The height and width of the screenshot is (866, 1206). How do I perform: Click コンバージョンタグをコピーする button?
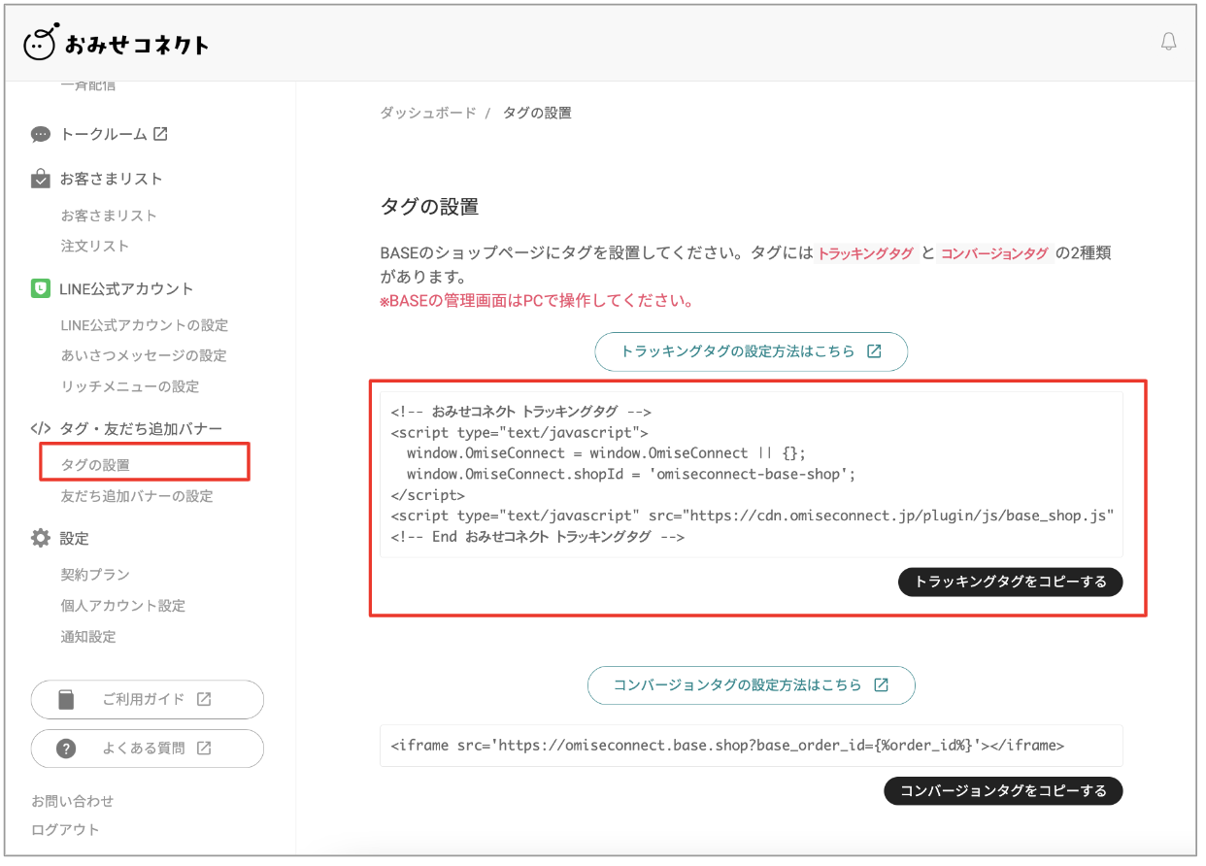point(1003,790)
